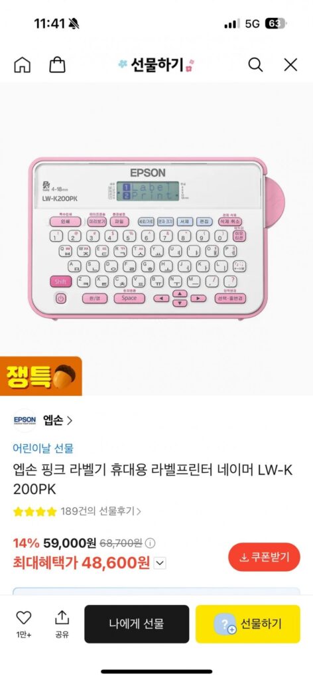Expand the 최대혜택가 48,600원 dropdown
Viewport: 313px width, 680px height.
pos(160,563)
